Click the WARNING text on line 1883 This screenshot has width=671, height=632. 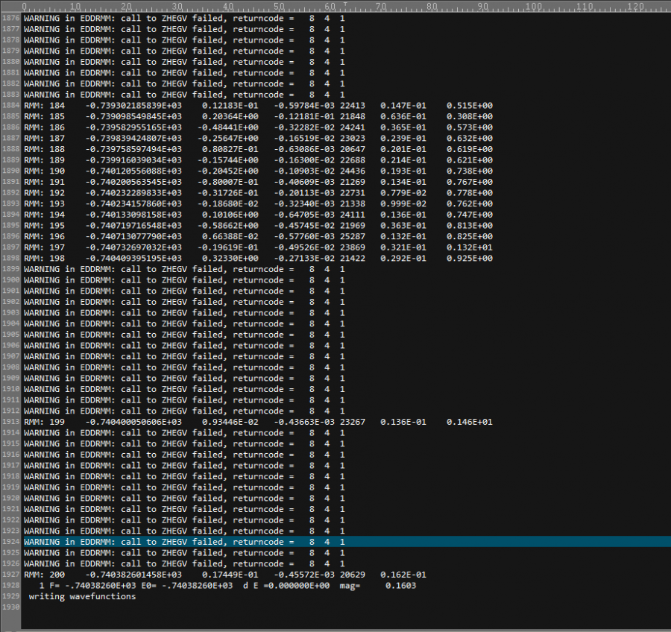tap(184, 95)
